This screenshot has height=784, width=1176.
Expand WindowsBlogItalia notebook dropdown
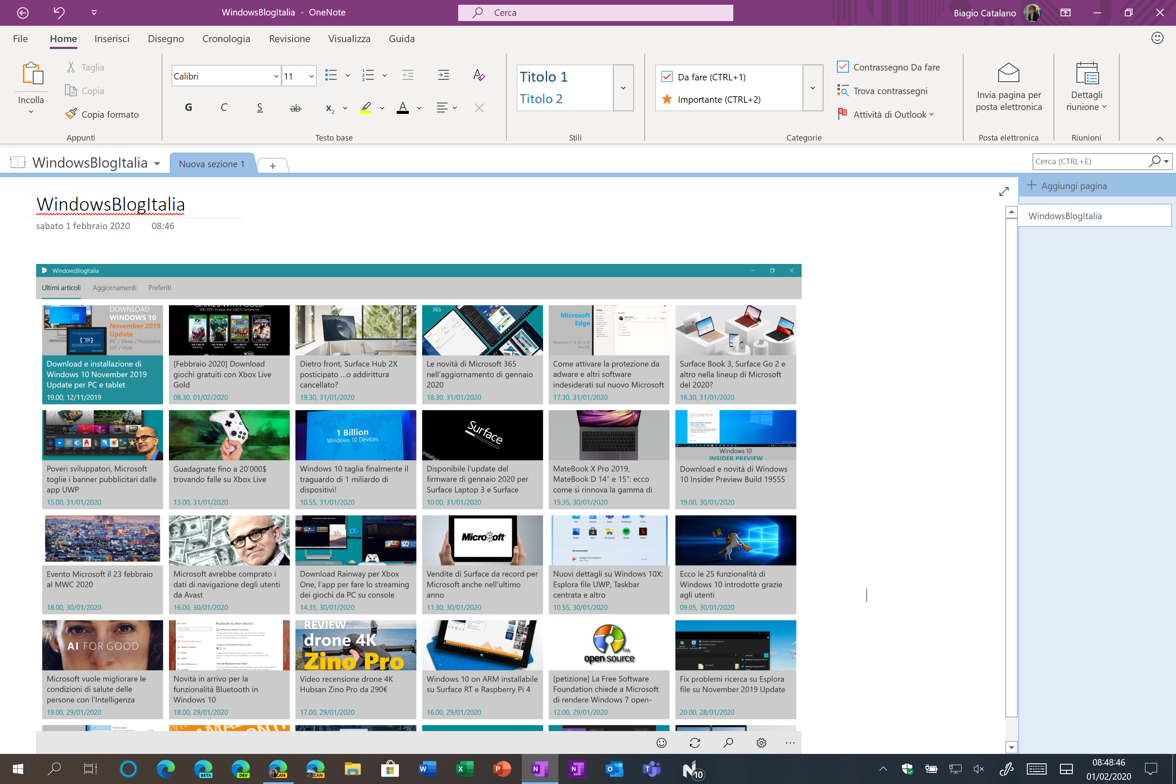coord(157,163)
